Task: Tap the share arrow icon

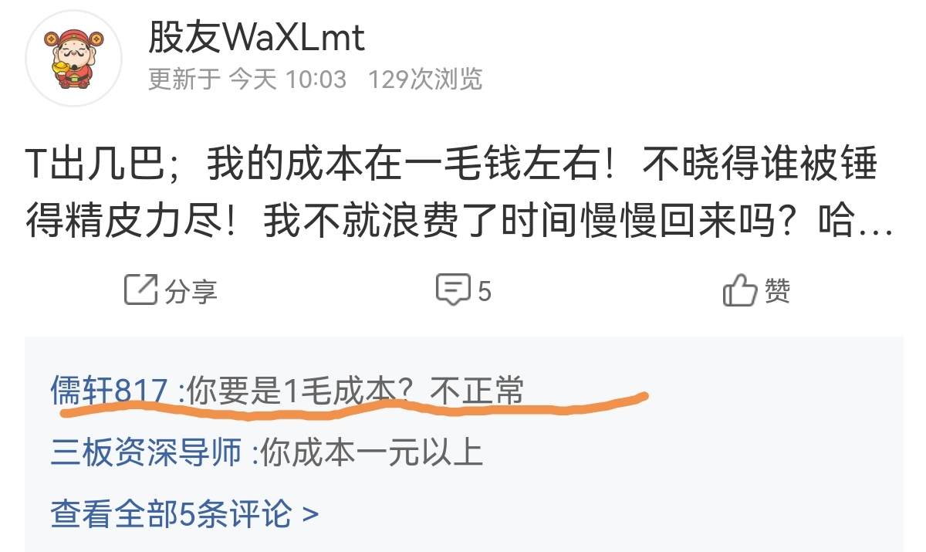Action: 141,290
